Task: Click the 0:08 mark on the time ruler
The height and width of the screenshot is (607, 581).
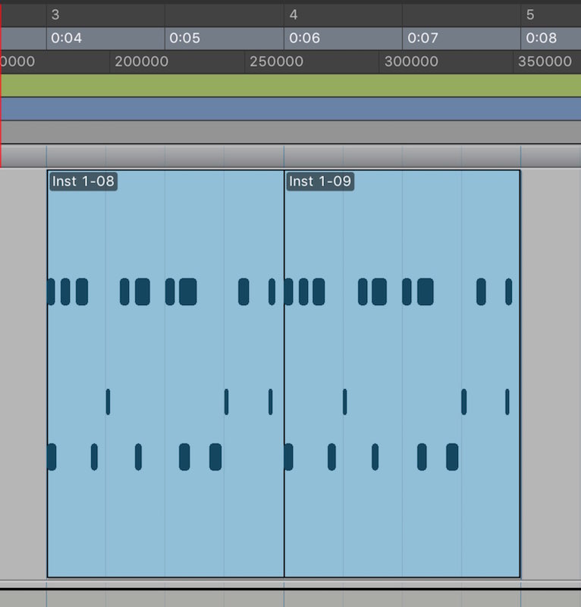Action: coord(541,38)
